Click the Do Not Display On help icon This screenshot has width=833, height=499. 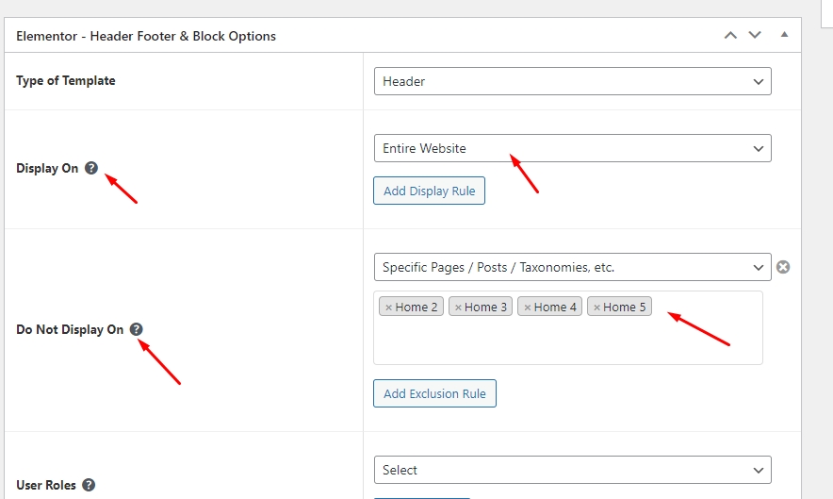click(x=137, y=329)
